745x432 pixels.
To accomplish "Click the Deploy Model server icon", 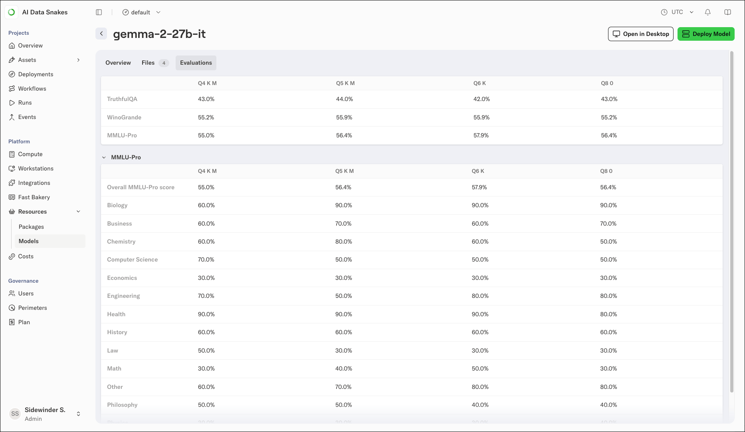I will click(686, 34).
